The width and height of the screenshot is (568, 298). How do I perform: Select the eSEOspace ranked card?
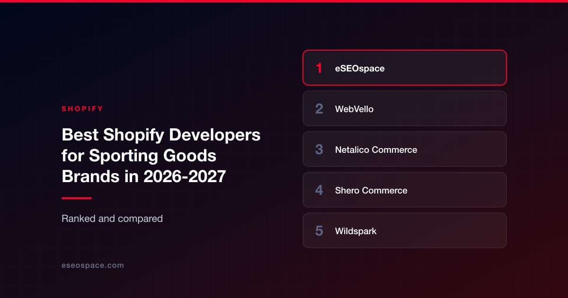[405, 68]
